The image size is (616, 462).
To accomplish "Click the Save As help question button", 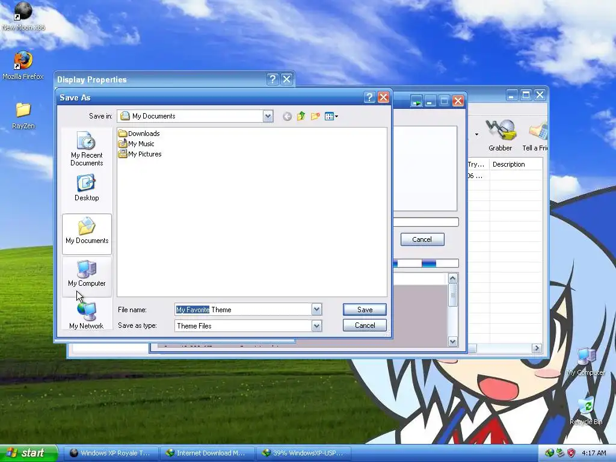I will click(x=369, y=97).
